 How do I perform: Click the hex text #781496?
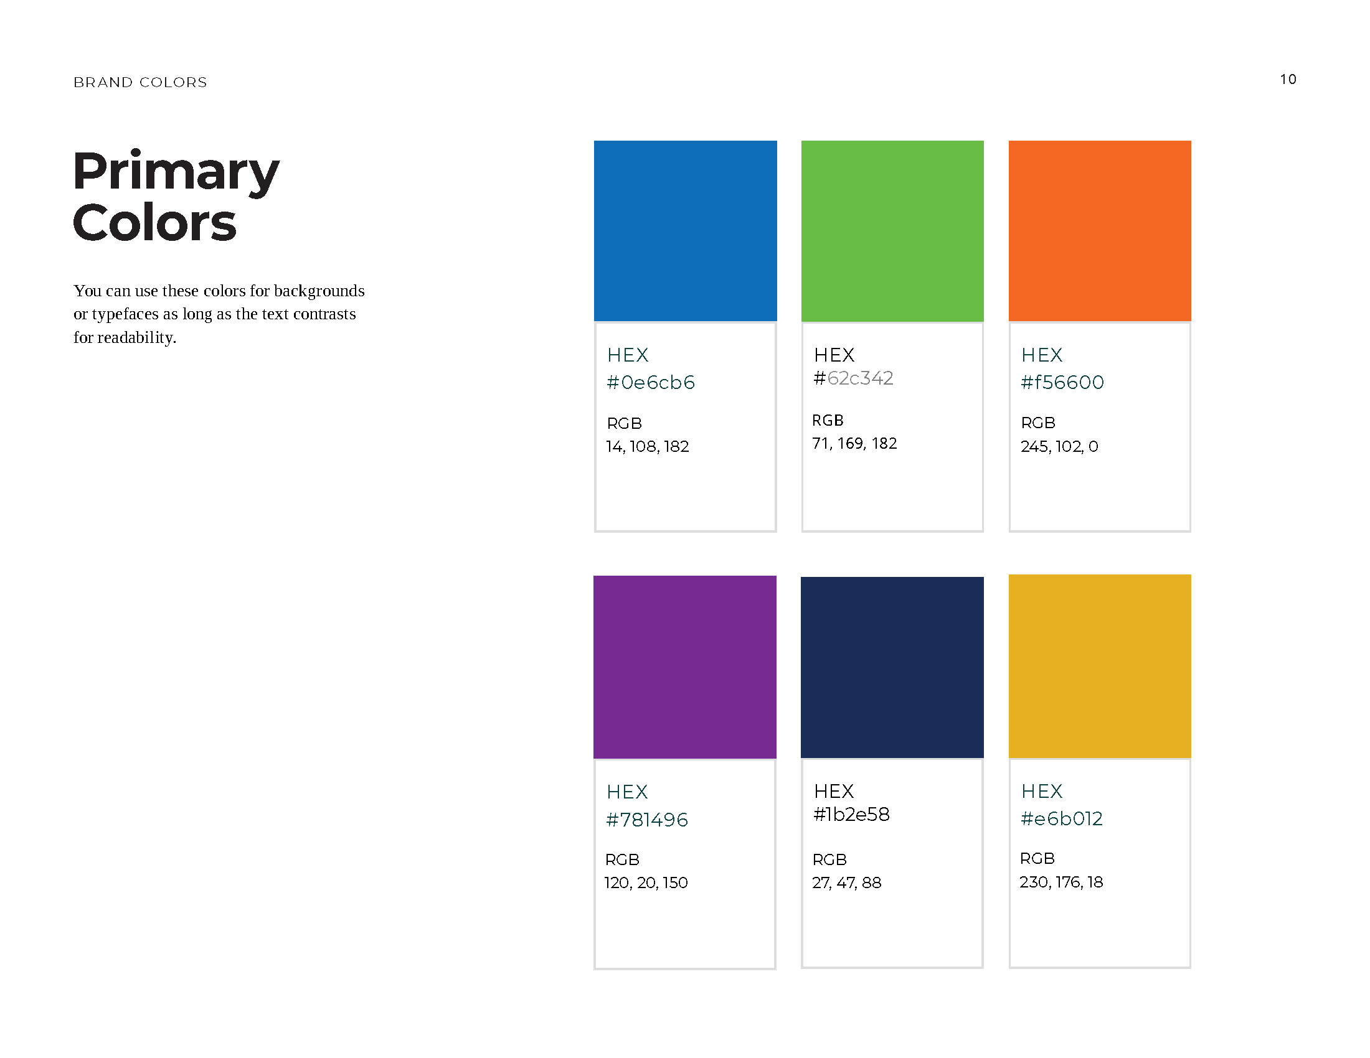coord(647,820)
